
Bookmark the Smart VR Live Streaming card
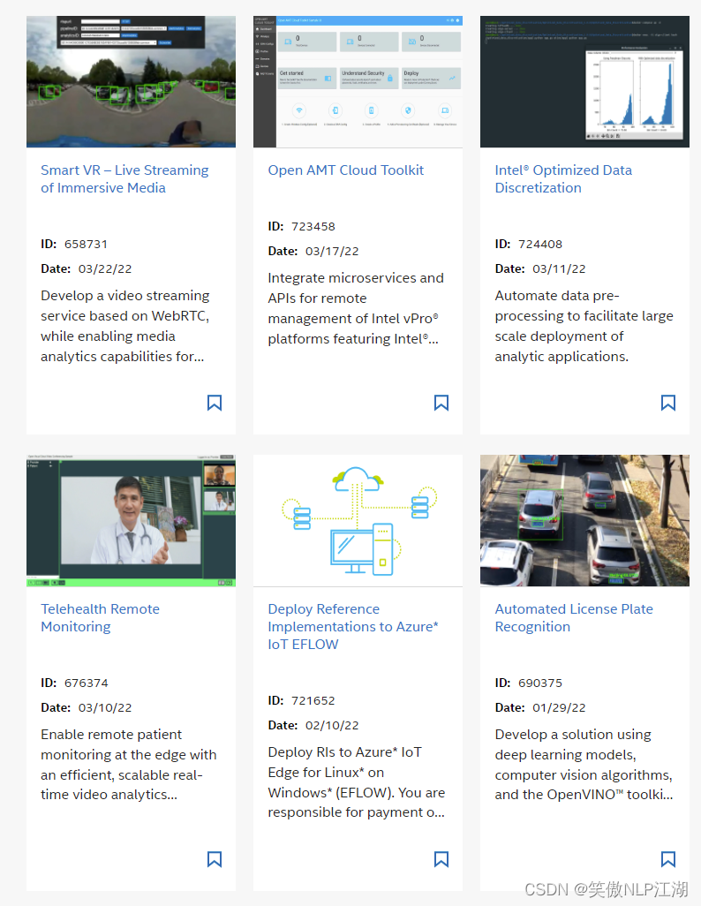tap(214, 403)
